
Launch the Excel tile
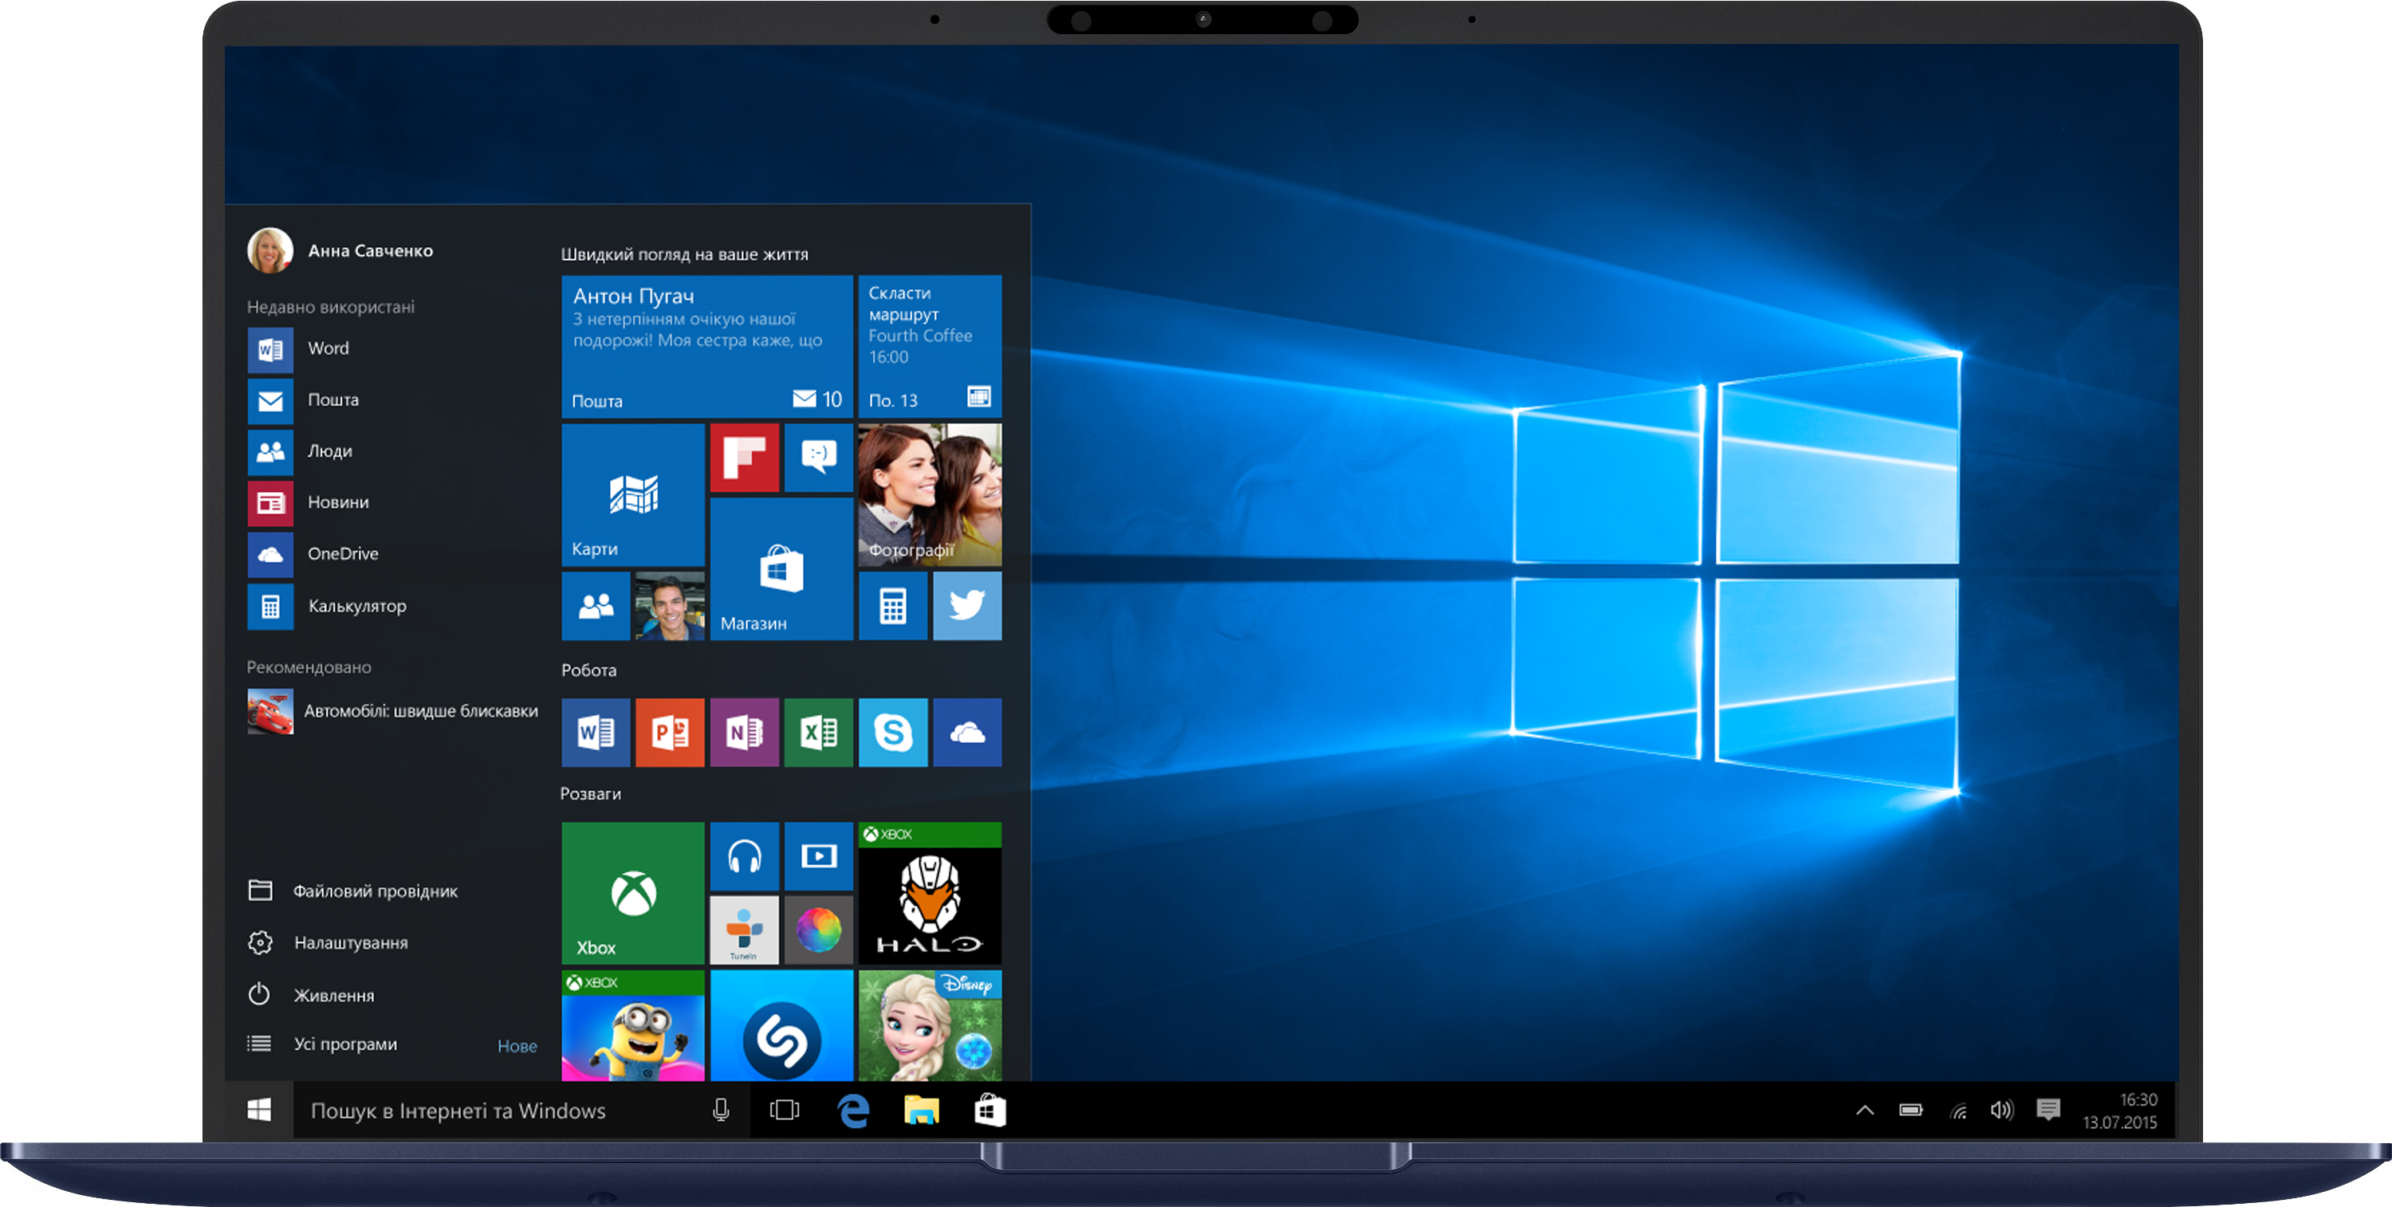[818, 733]
